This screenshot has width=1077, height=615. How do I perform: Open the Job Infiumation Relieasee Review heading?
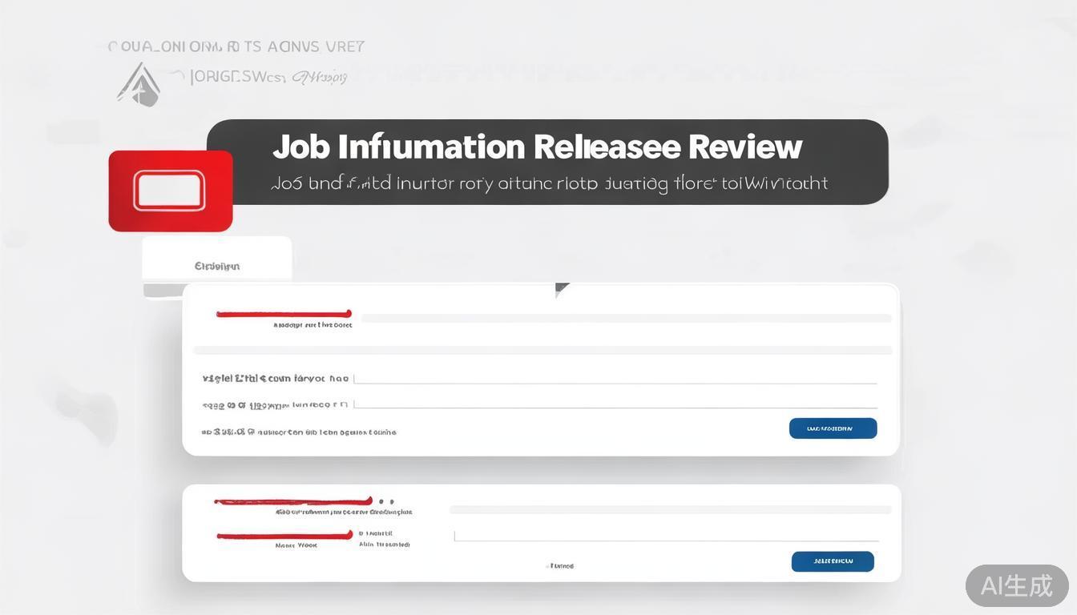tap(537, 147)
